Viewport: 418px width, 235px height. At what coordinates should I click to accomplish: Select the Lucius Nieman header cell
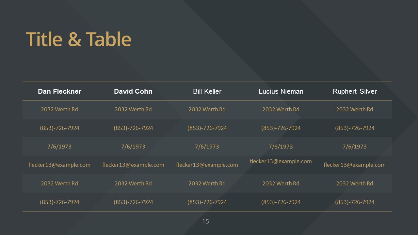[281, 91]
